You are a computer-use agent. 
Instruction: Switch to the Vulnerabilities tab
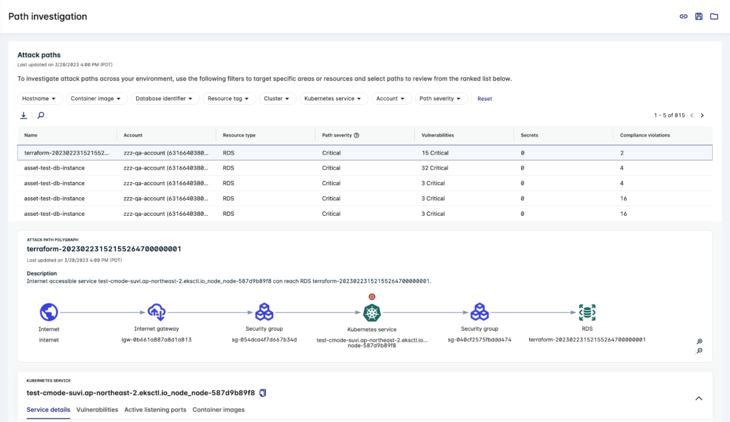point(97,410)
